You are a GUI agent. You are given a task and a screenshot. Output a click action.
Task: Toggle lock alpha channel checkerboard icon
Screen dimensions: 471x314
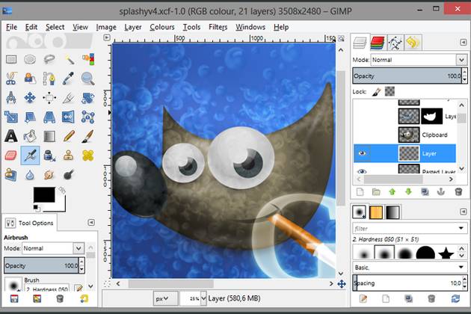pyautogui.click(x=390, y=91)
